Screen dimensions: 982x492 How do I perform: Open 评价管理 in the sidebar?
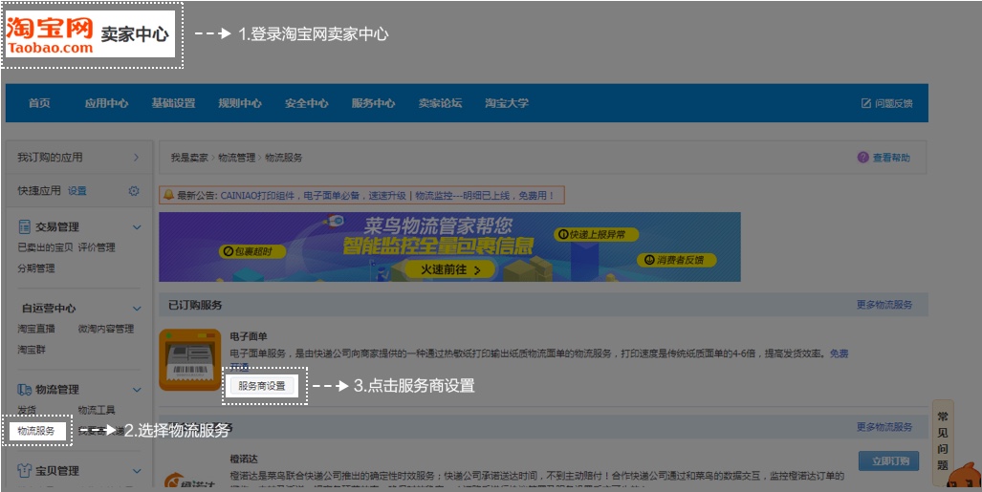pyautogui.click(x=97, y=247)
